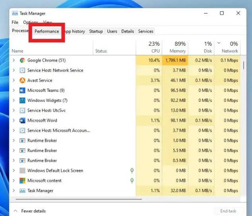Click the Microsoft content colored logo icon
The width and height of the screenshot is (252, 216).
(22, 181)
